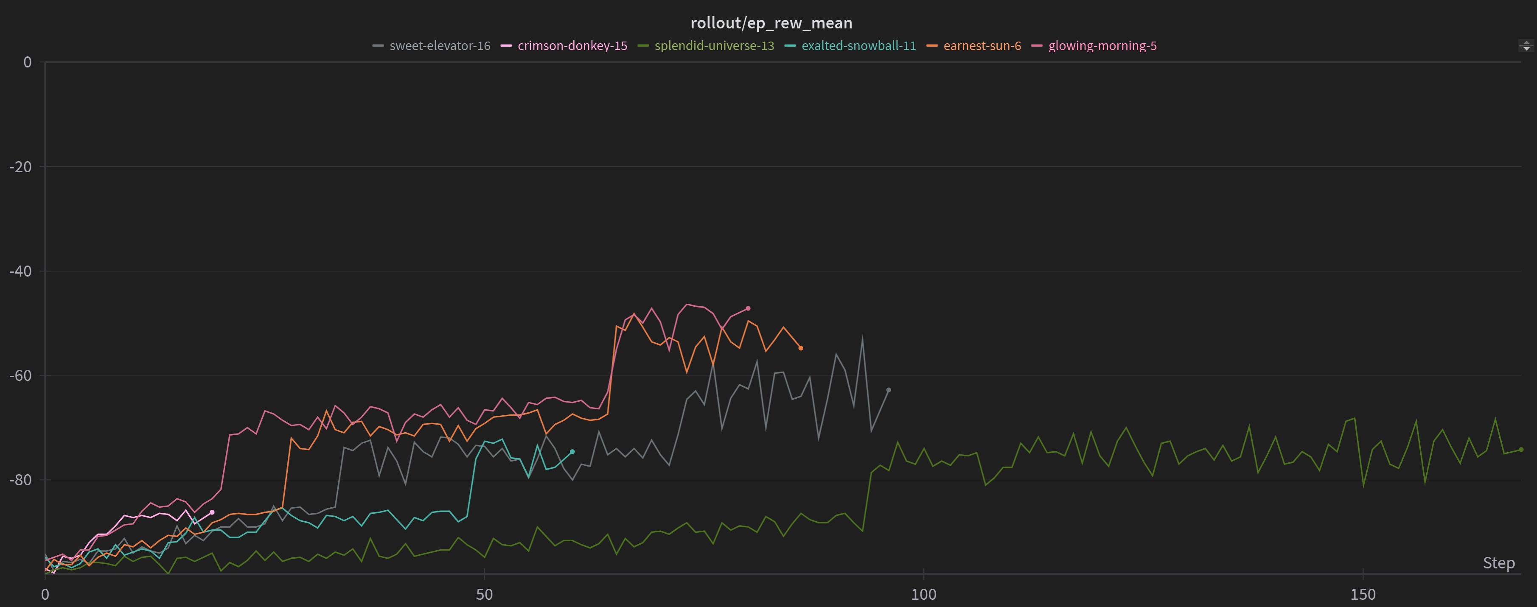Click the end dot of earnest-sun-6 line
1537x607 pixels.
point(801,348)
